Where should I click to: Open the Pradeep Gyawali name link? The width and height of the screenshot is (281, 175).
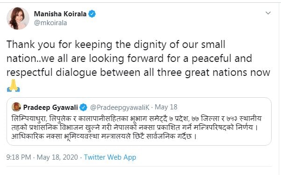point(50,108)
